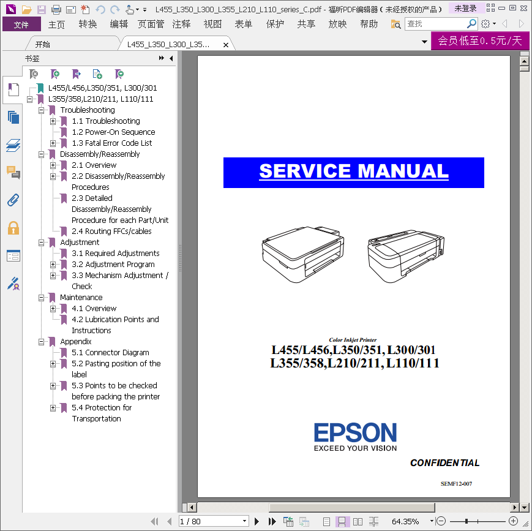
Task: Jump to the last page
Action: point(272,521)
